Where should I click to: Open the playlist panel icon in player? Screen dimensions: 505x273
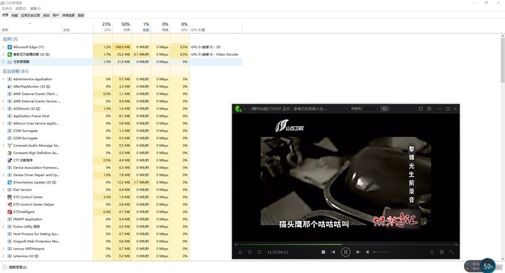[441, 252]
